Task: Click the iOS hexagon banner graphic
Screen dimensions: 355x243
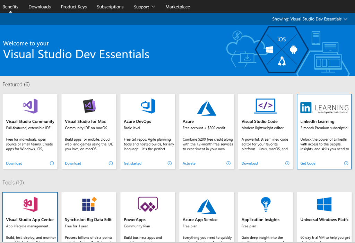Action: point(282,50)
